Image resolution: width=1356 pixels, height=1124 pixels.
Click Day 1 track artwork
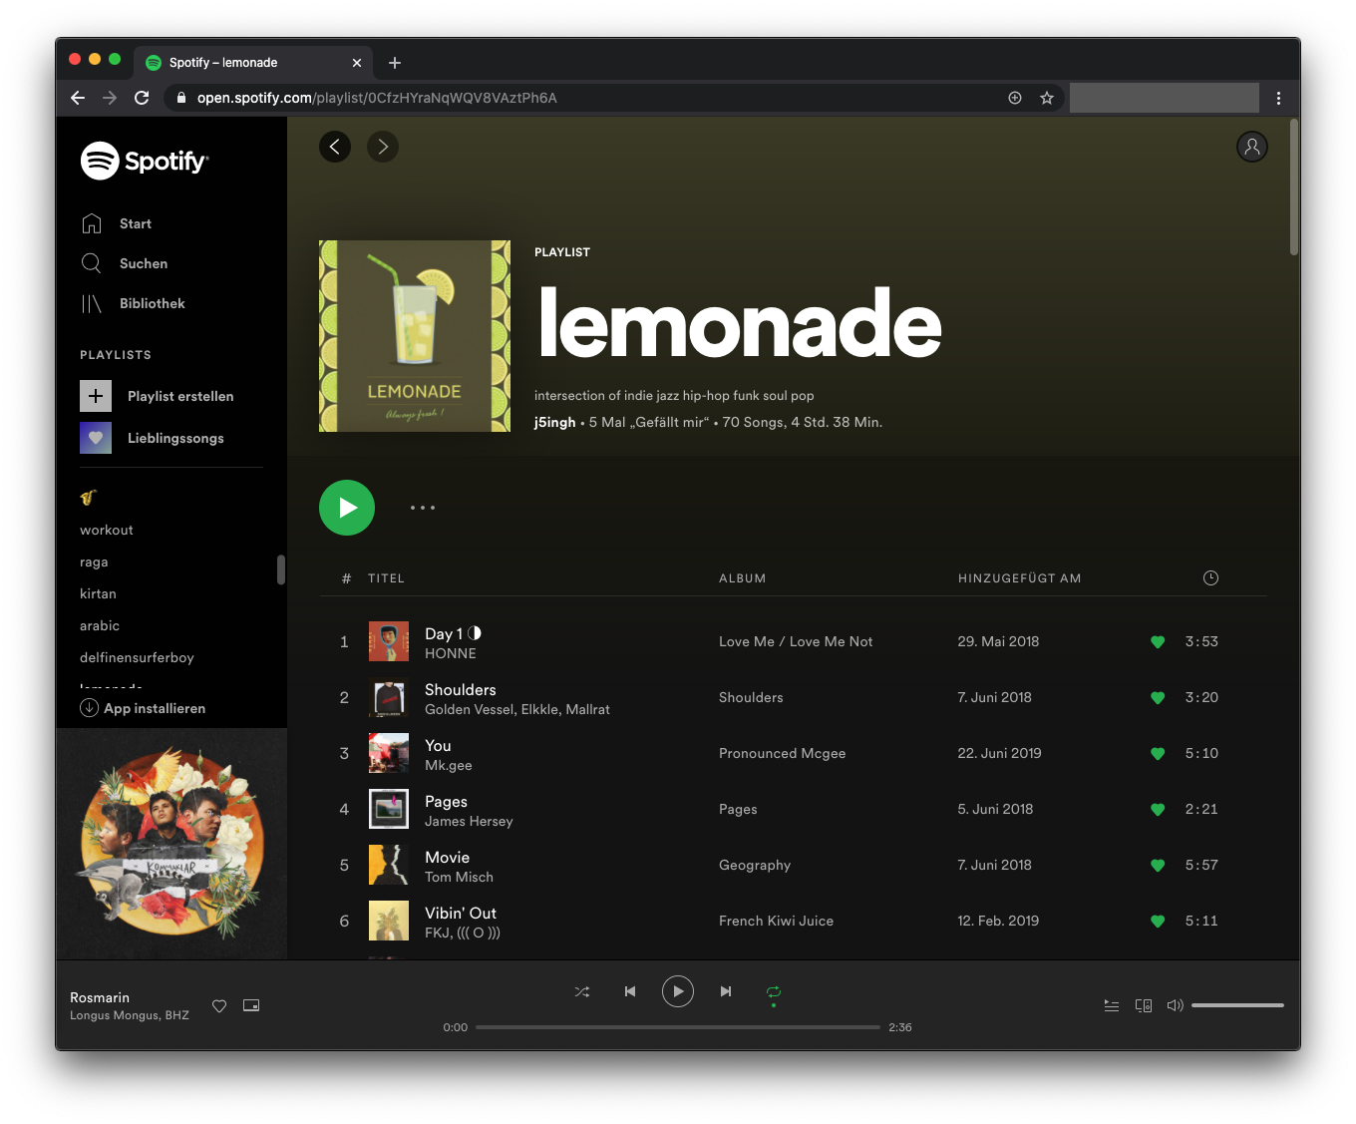coord(389,641)
